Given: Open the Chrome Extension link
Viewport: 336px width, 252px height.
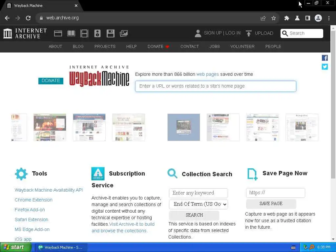Looking at the screenshot, I should pos(33,200).
